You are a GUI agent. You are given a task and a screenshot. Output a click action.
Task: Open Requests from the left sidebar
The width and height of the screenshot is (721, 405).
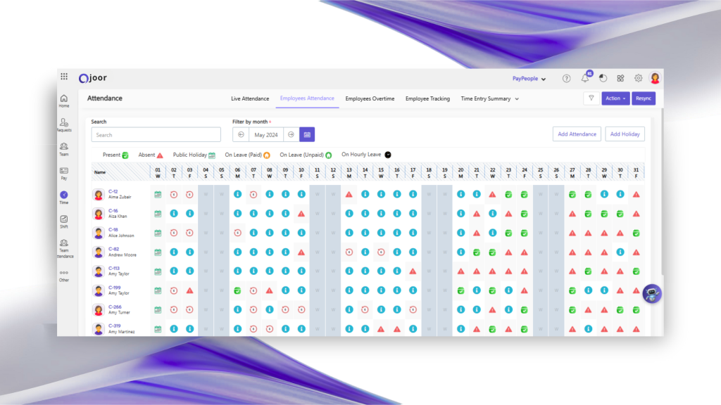pyautogui.click(x=64, y=124)
